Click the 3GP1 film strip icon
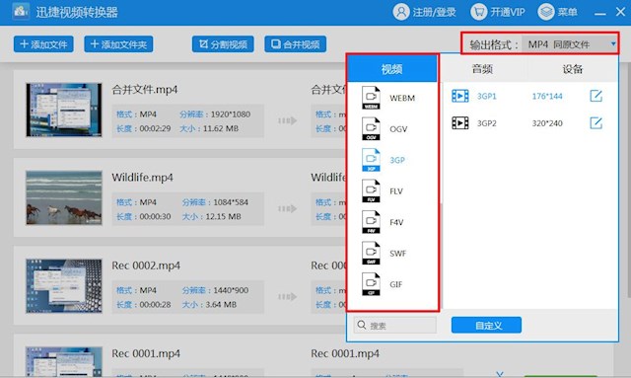The image size is (631, 378). point(460,96)
